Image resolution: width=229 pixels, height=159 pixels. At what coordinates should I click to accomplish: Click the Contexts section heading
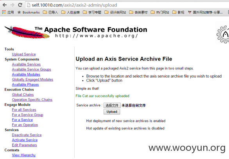tap(12, 150)
